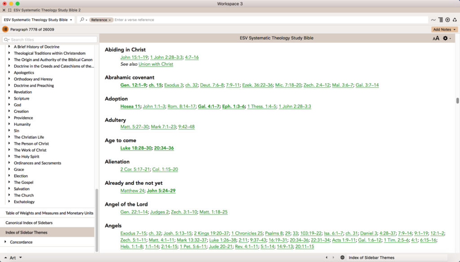Click the tilde fuzzy-search icon in the toolbar
This screenshot has height=262, width=460.
(433, 20)
